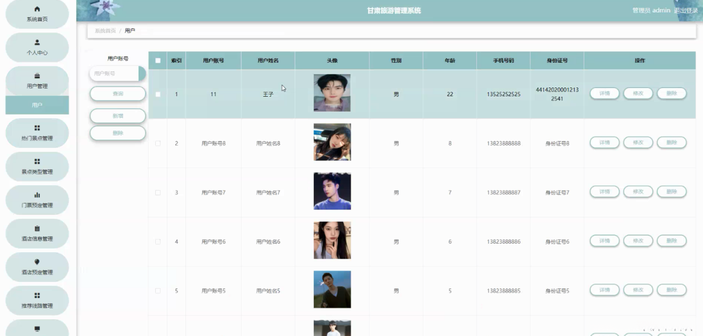Screen dimensions: 703x336
Task: Click the 身份证号 column header
Action: tap(557, 61)
